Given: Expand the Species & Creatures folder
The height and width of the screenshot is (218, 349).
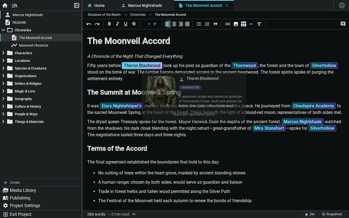Looking at the screenshot, I should click(x=3, y=68).
